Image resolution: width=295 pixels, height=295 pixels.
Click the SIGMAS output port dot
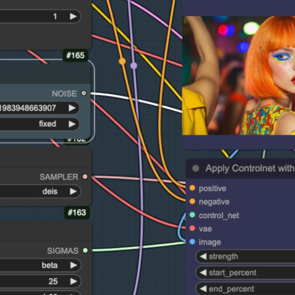coord(85,251)
